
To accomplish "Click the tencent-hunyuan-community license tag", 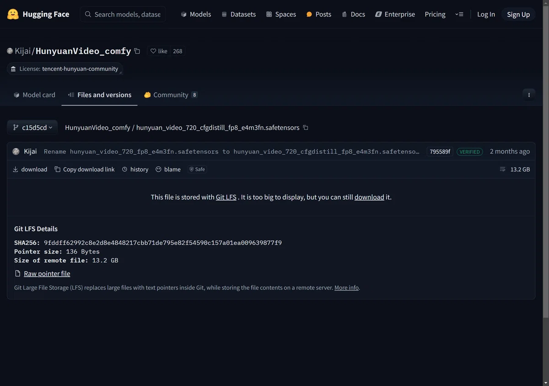I will click(65, 69).
